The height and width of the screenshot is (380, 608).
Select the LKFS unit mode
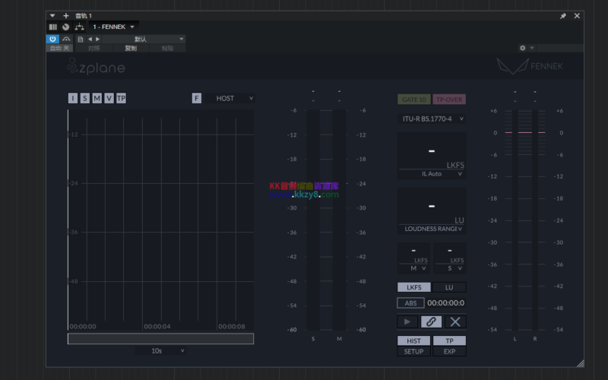click(x=413, y=287)
